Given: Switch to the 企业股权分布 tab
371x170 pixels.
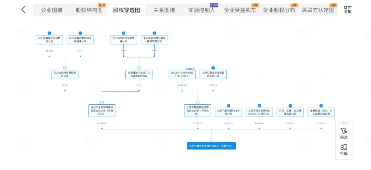Looking at the screenshot, I should (279, 10).
